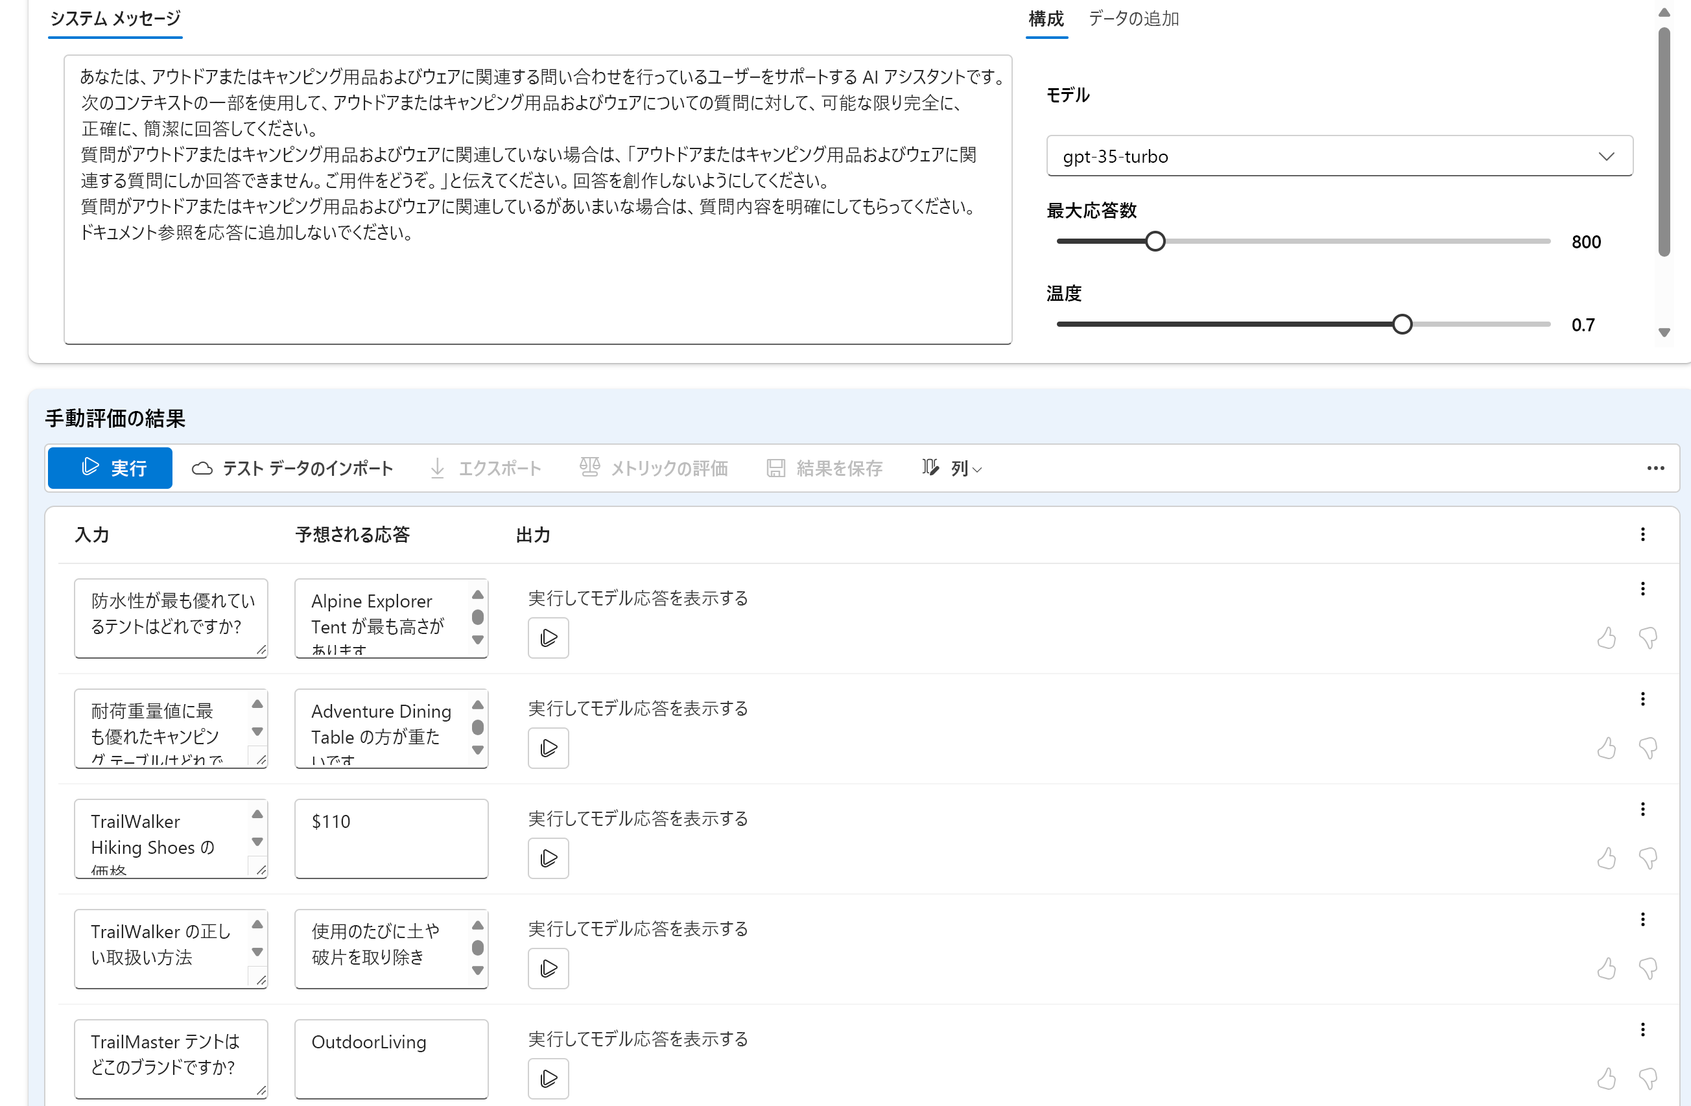This screenshot has width=1691, height=1106.
Task: Open the kebab menu on the first result row
Action: [x=1642, y=588]
